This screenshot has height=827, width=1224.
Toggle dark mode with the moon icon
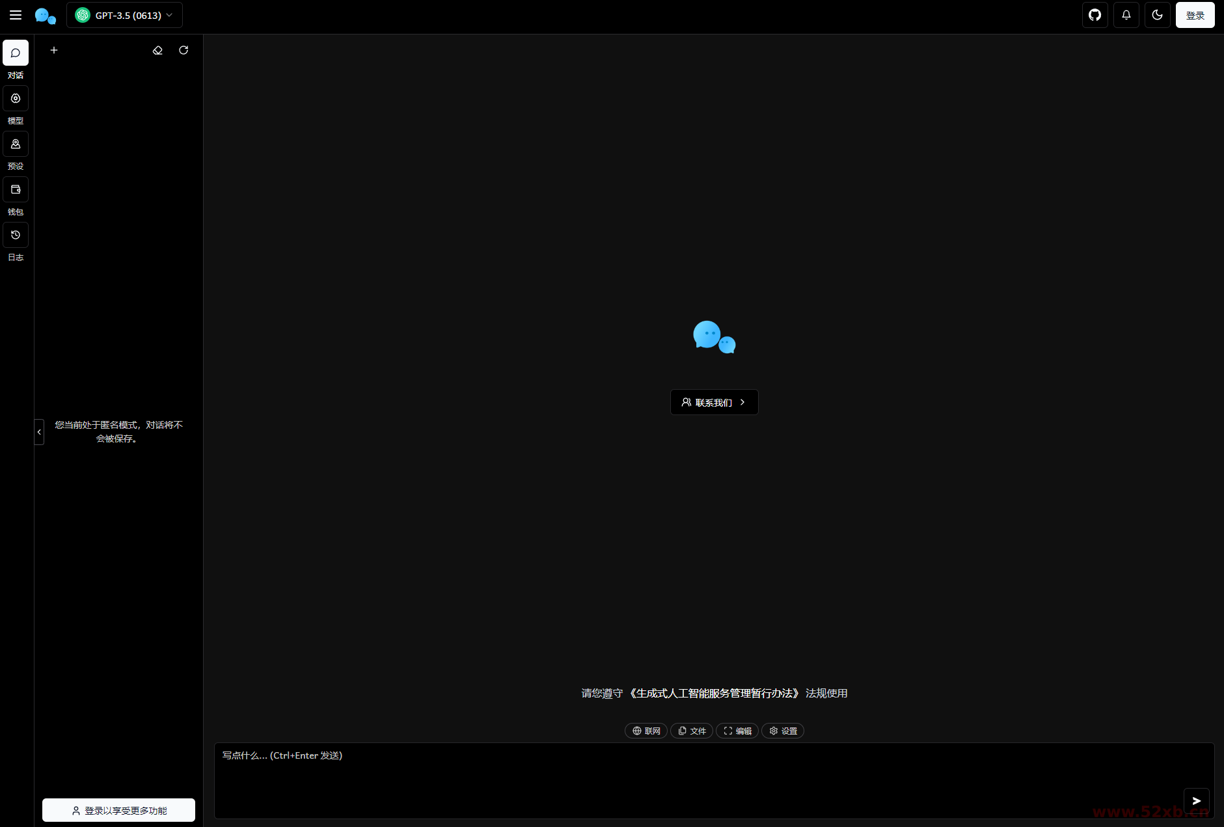coord(1157,14)
